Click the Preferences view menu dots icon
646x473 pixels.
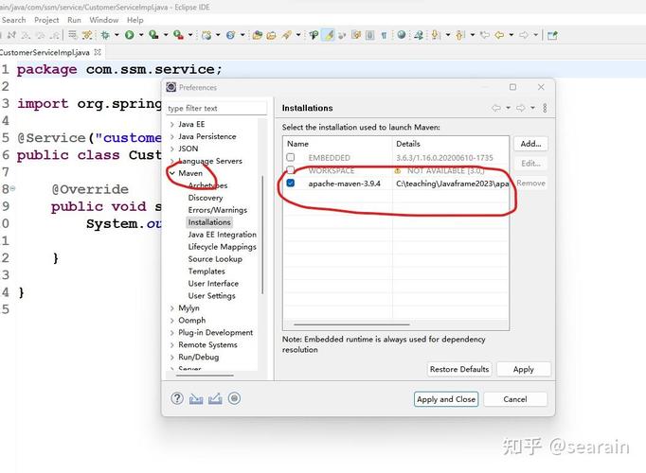click(545, 108)
